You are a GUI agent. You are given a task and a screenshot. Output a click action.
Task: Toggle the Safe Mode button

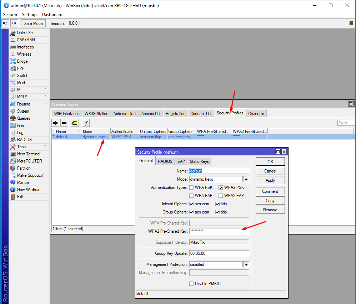click(x=33, y=23)
